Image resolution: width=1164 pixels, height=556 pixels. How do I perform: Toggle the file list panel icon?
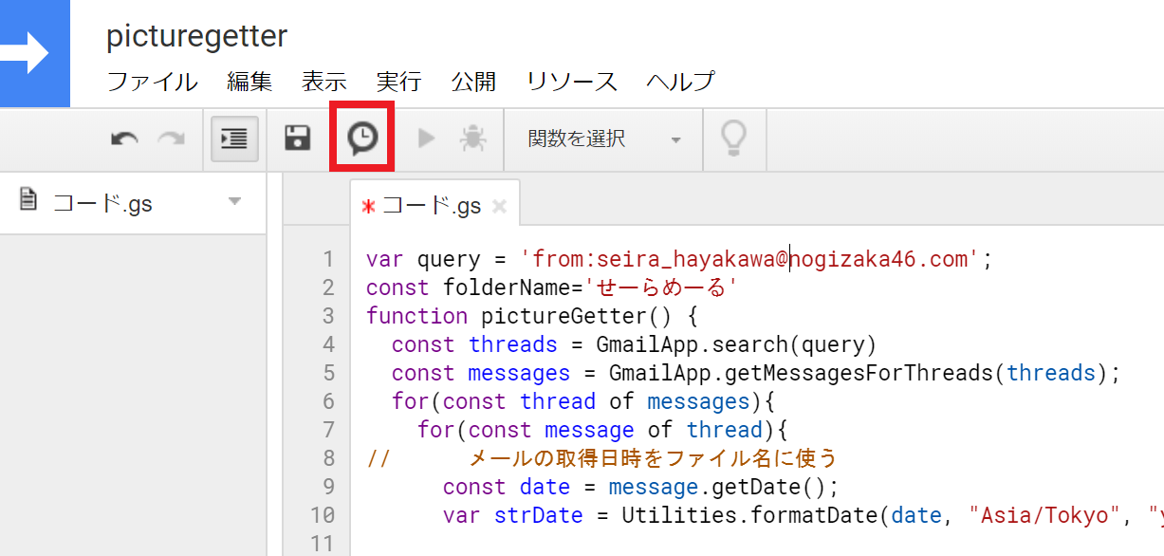233,137
